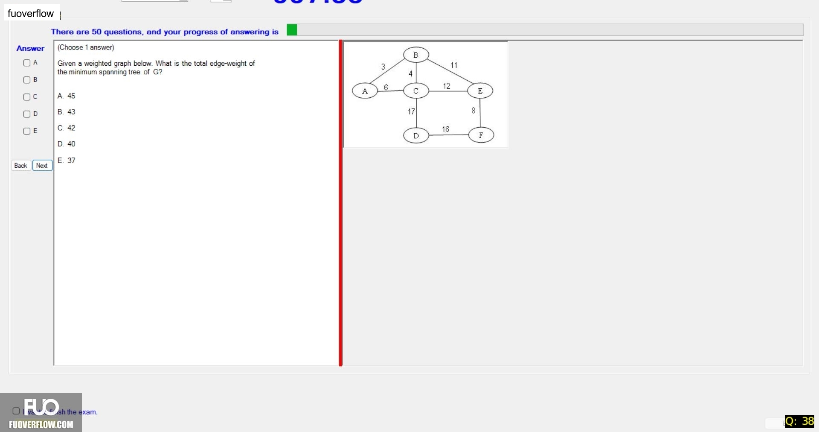Viewport: 819px width, 432px height.
Task: Click edge weight 16 label
Action: 446,129
